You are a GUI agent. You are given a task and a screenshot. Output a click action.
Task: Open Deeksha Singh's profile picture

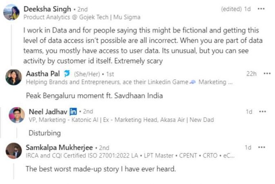(11, 12)
